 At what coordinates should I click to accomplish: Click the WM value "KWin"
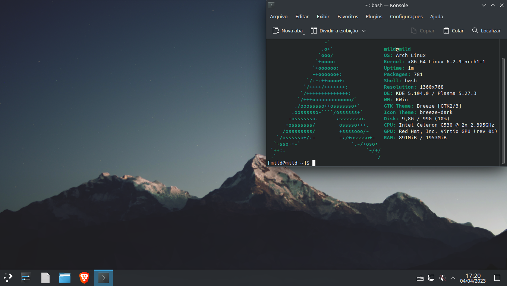point(402,99)
